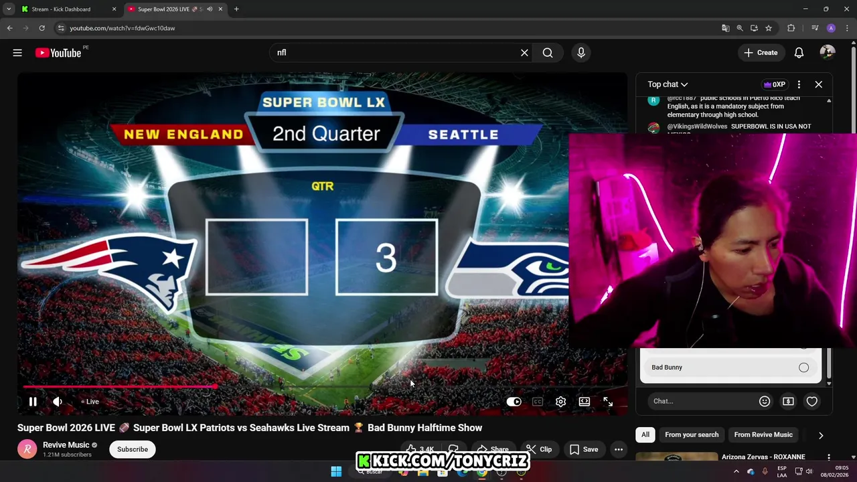Image resolution: width=857 pixels, height=482 pixels.
Task: Toggle subtitles CC button in player
Action: click(537, 402)
